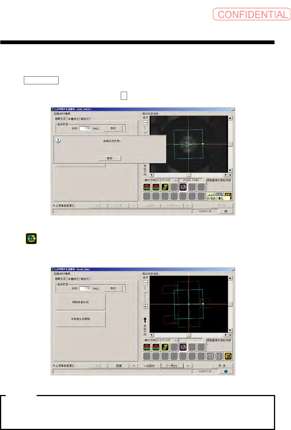In Small_LEAD window, click preview horizontal scrollbar right arrow
Image resolution: width=291 pixels, height=430 pixels.
(226, 335)
